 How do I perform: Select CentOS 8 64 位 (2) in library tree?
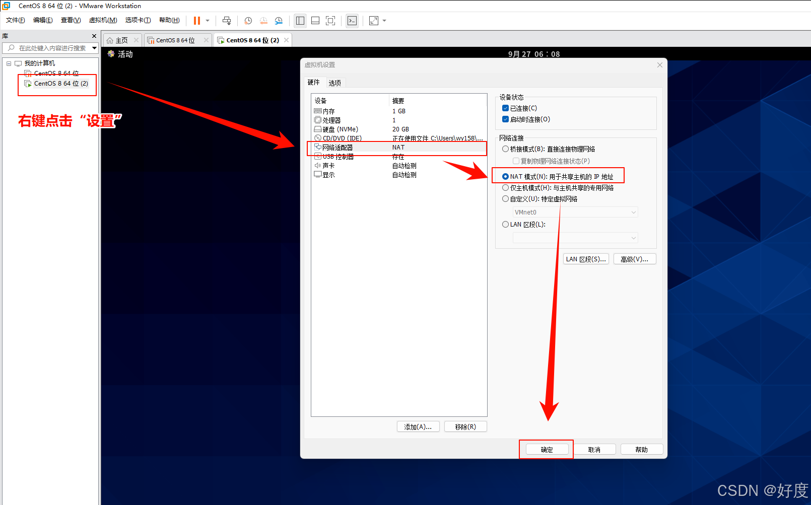coord(61,84)
